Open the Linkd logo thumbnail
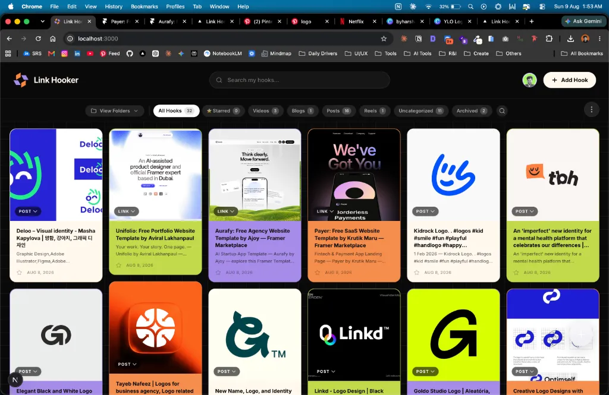609x395 pixels. [354, 334]
